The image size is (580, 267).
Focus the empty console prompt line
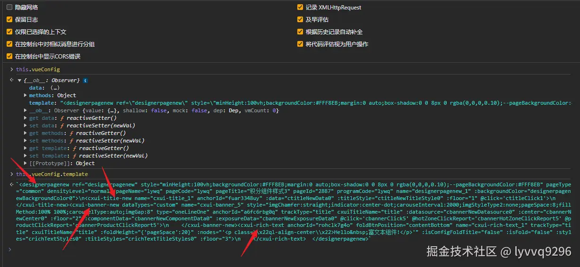coord(293,250)
